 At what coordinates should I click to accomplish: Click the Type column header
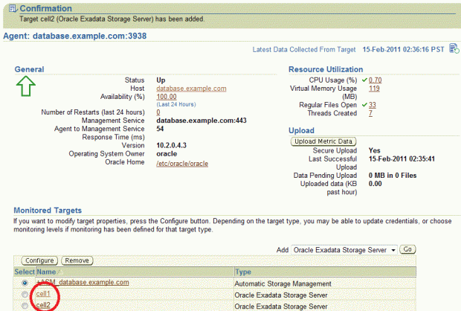[245, 272]
